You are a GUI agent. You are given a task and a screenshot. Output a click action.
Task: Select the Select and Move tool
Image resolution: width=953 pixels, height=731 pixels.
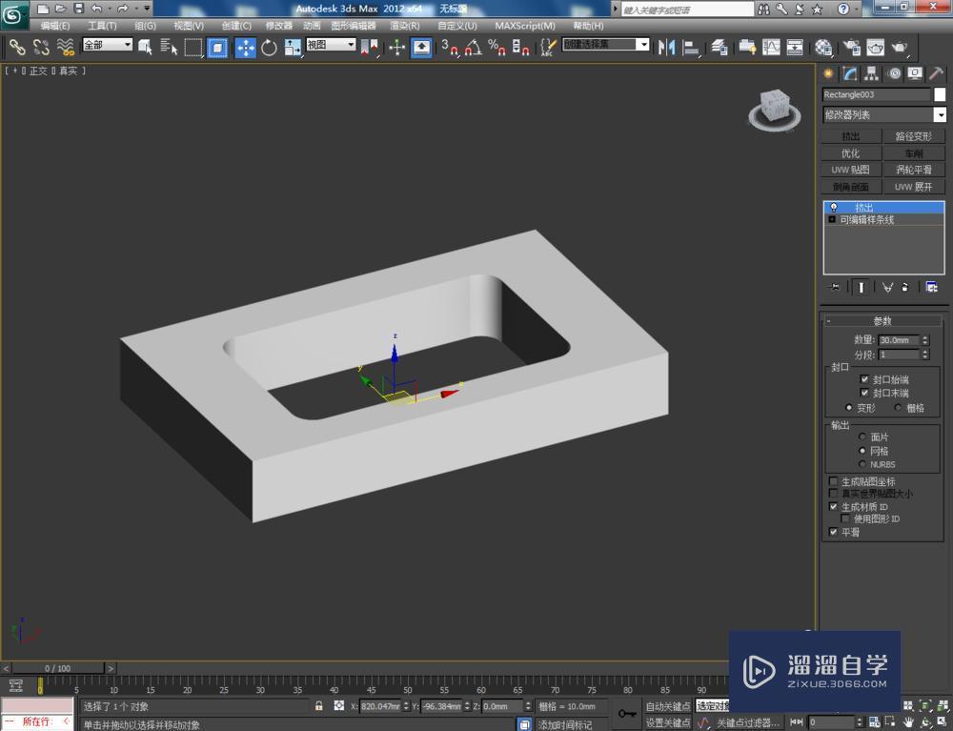pos(246,47)
